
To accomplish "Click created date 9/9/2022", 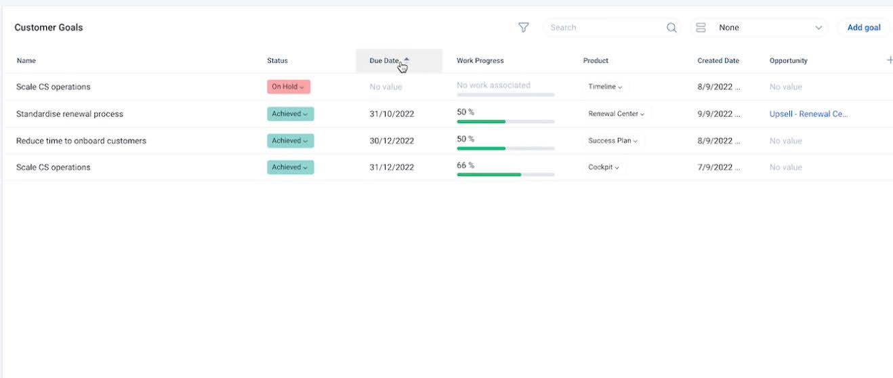I will pyautogui.click(x=719, y=114).
